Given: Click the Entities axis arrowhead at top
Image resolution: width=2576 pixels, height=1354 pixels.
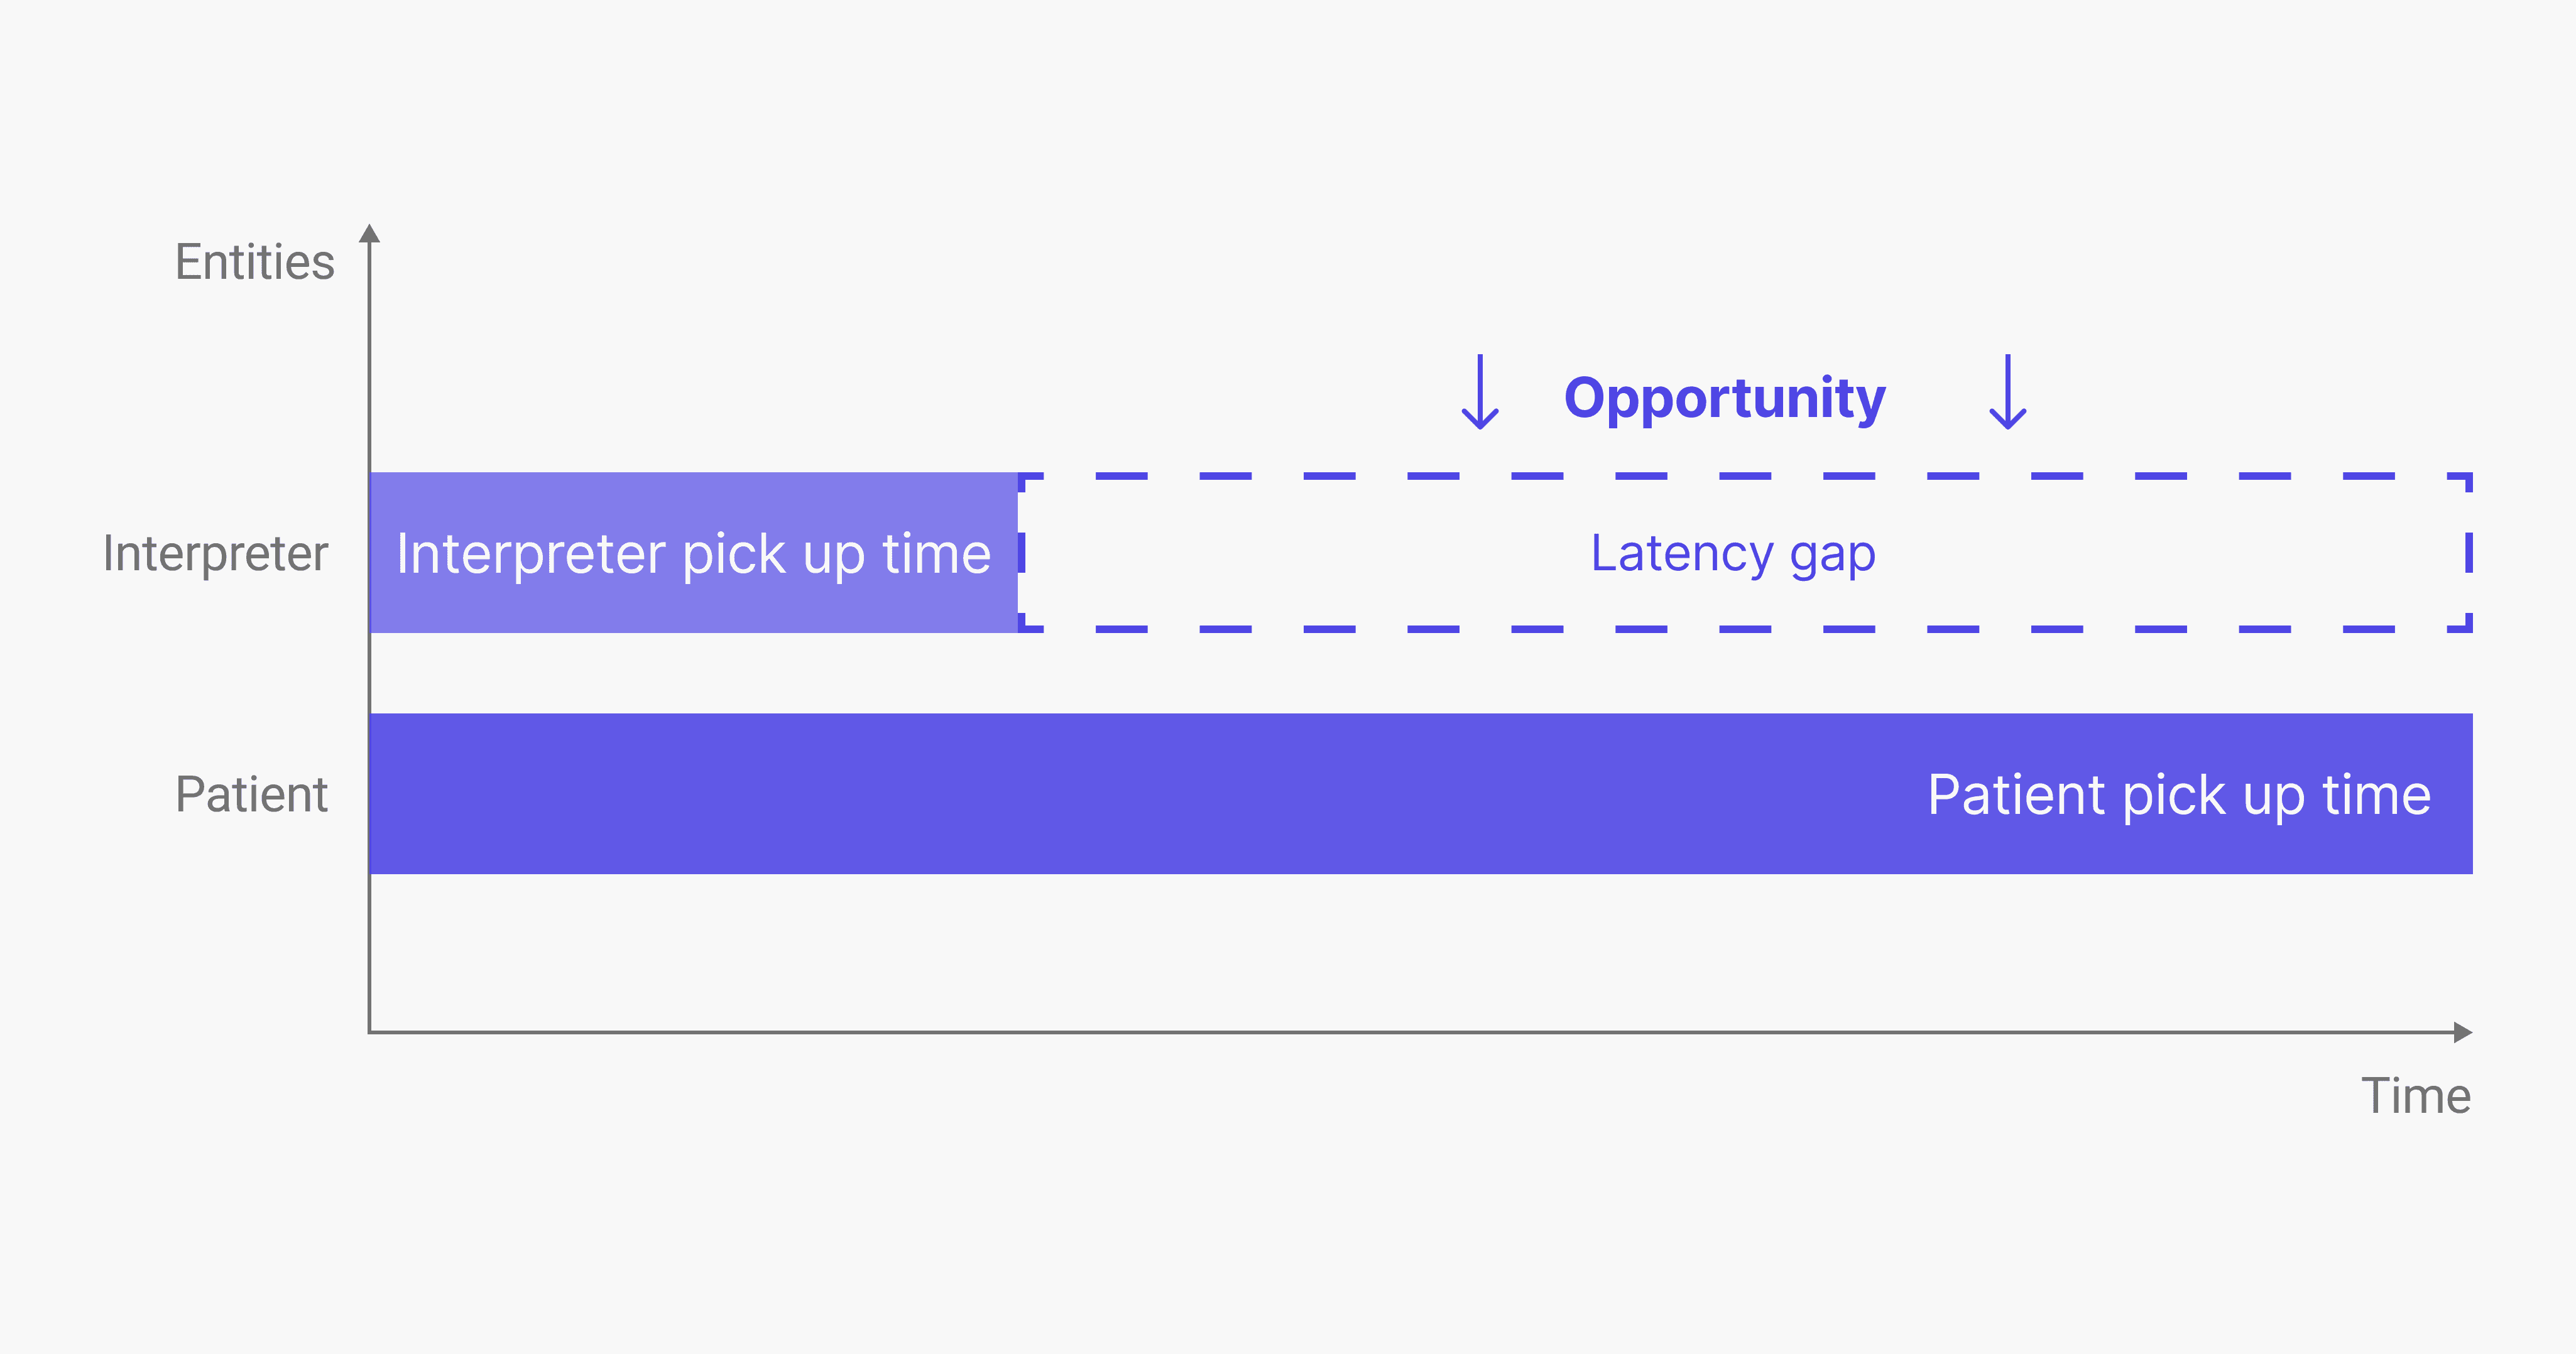Looking at the screenshot, I should pyautogui.click(x=370, y=233).
